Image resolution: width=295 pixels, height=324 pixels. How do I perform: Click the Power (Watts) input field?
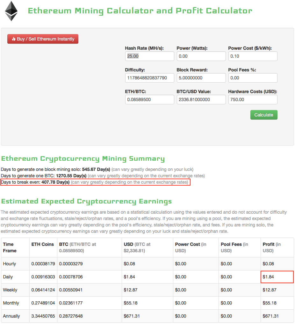[x=201, y=56]
